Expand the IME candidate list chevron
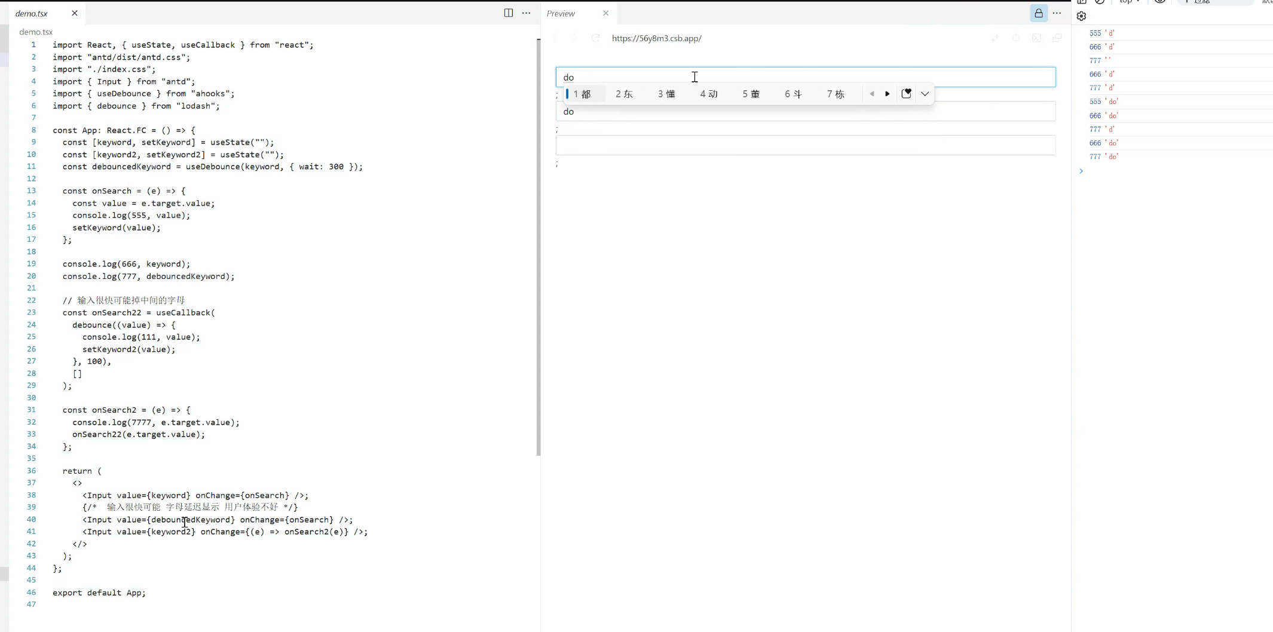Viewport: 1273px width, 632px height. [925, 94]
